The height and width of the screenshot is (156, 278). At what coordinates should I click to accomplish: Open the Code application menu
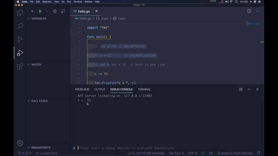click(24, 2)
